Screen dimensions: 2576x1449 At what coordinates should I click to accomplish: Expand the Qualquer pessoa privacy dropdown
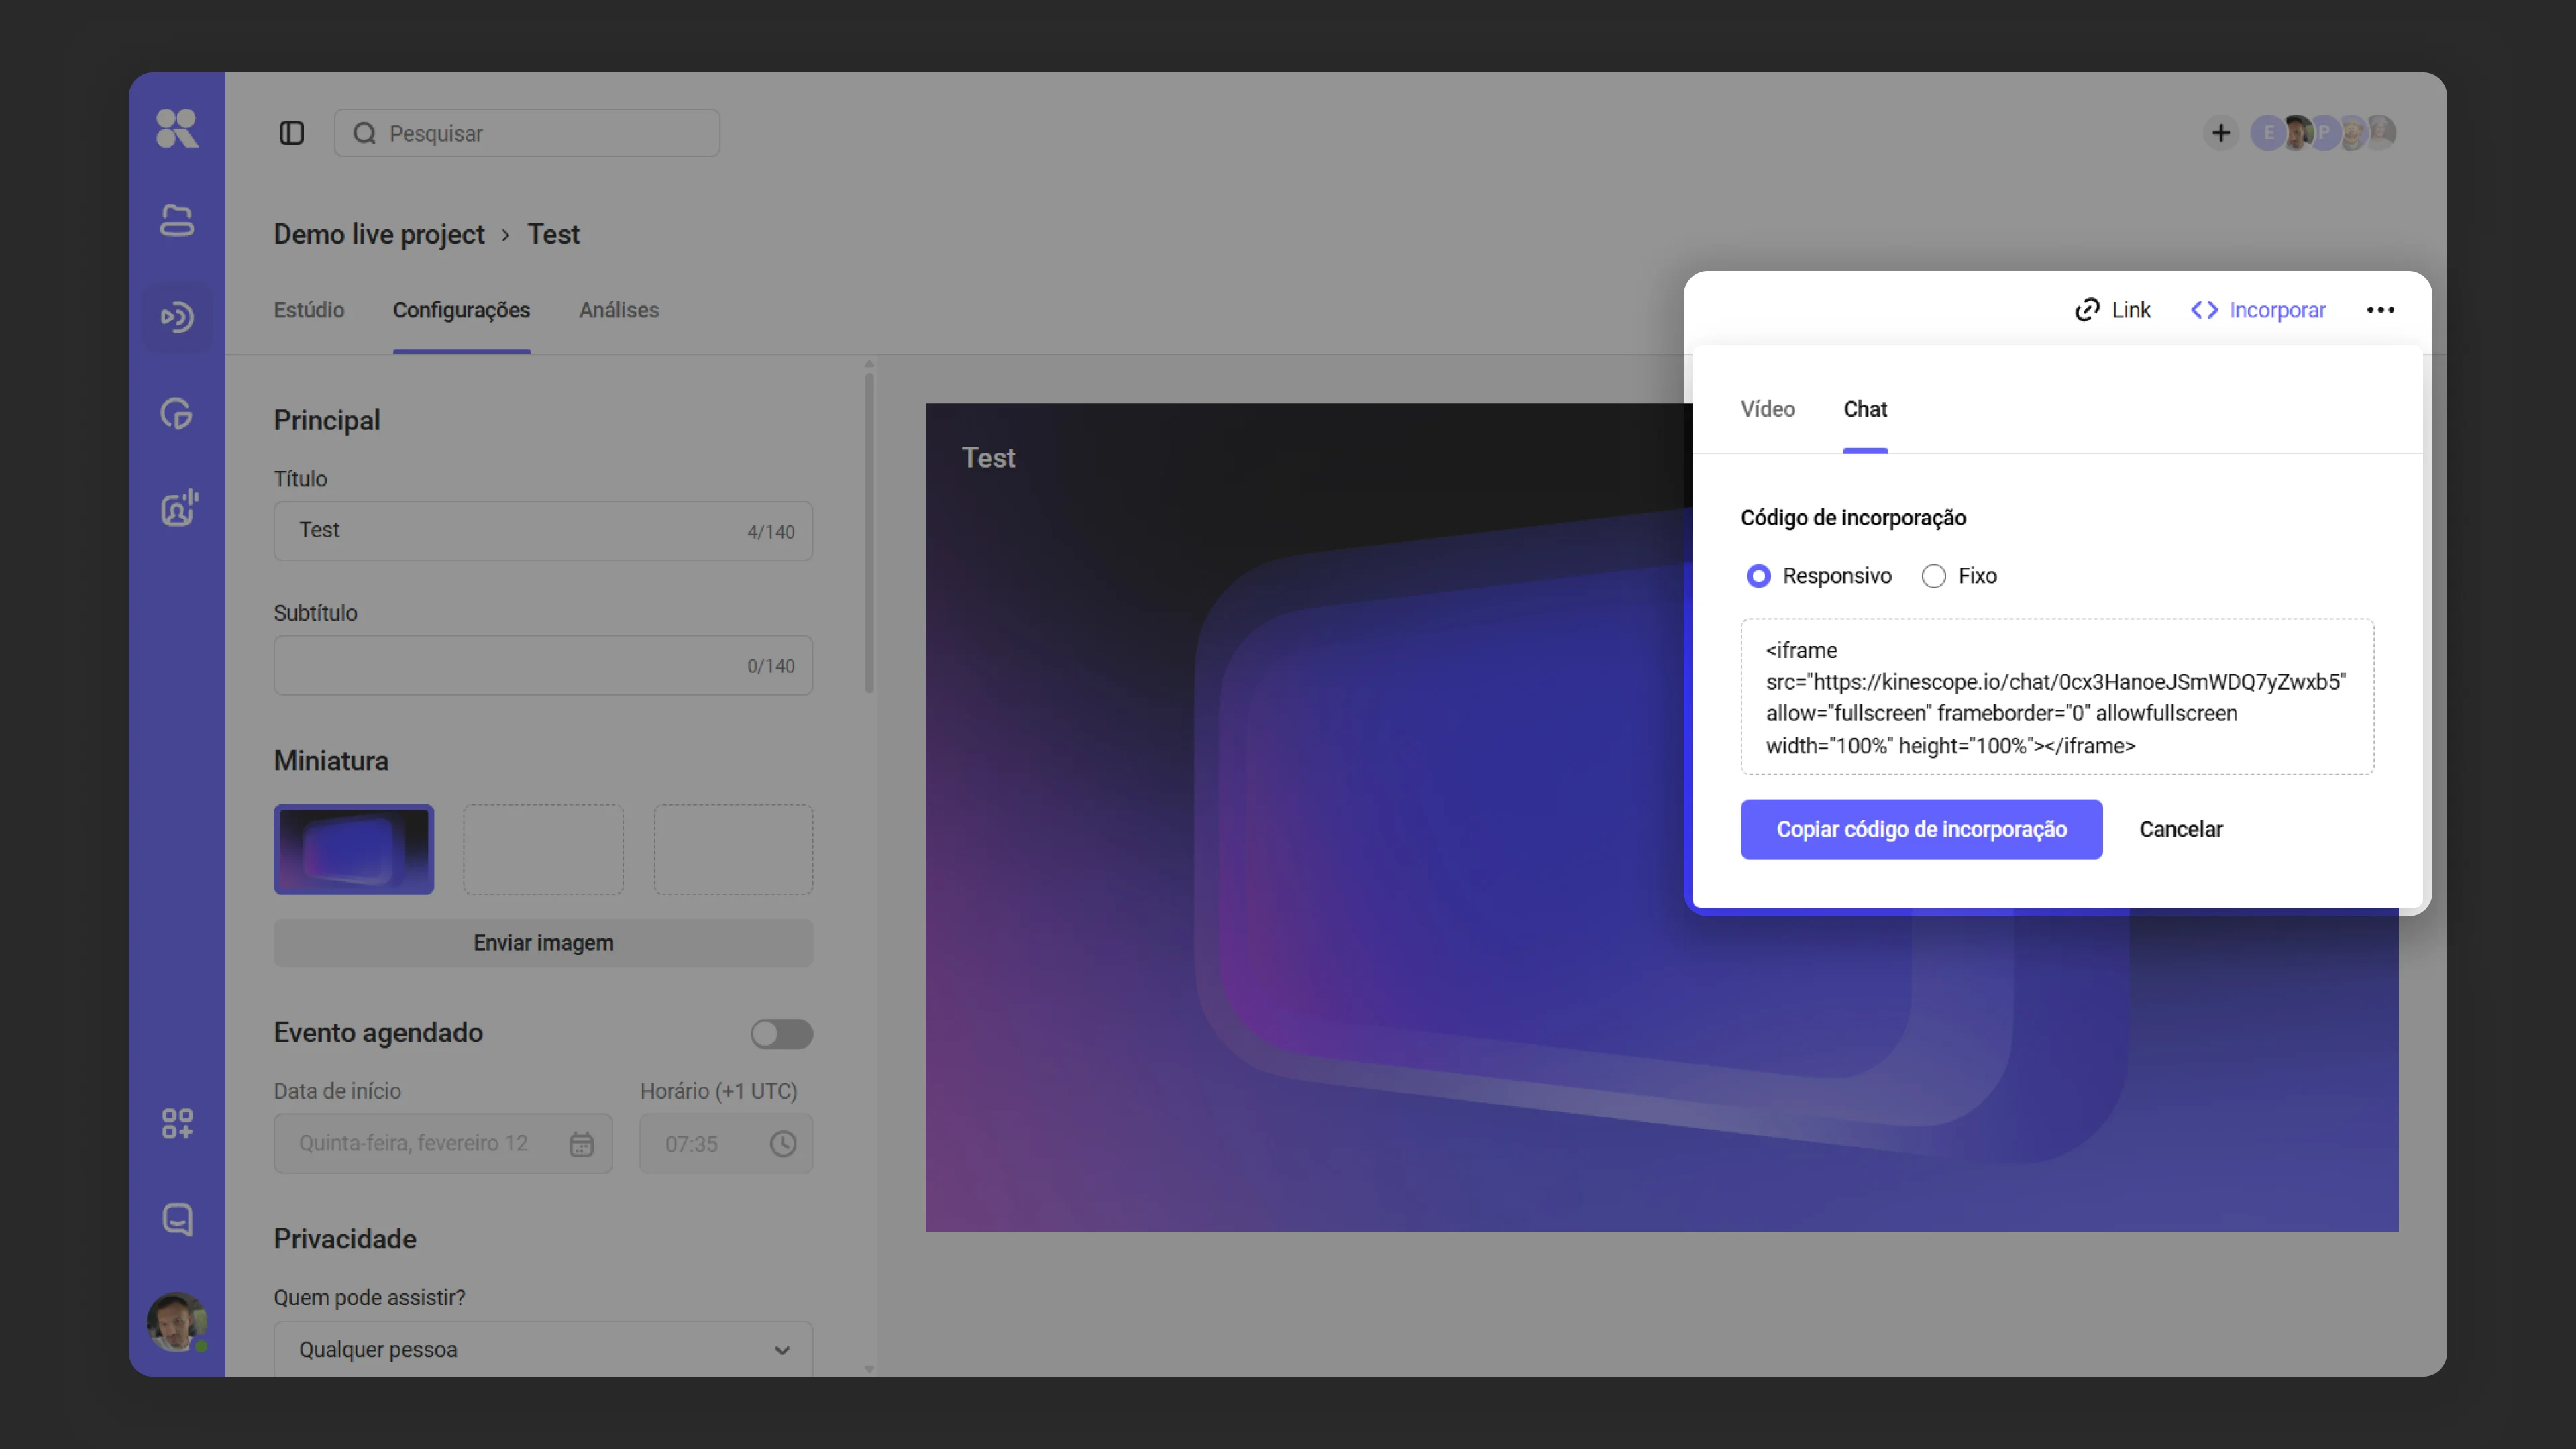tap(543, 1349)
